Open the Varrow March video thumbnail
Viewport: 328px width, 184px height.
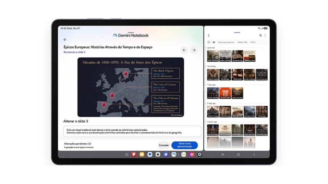click(x=262, y=75)
